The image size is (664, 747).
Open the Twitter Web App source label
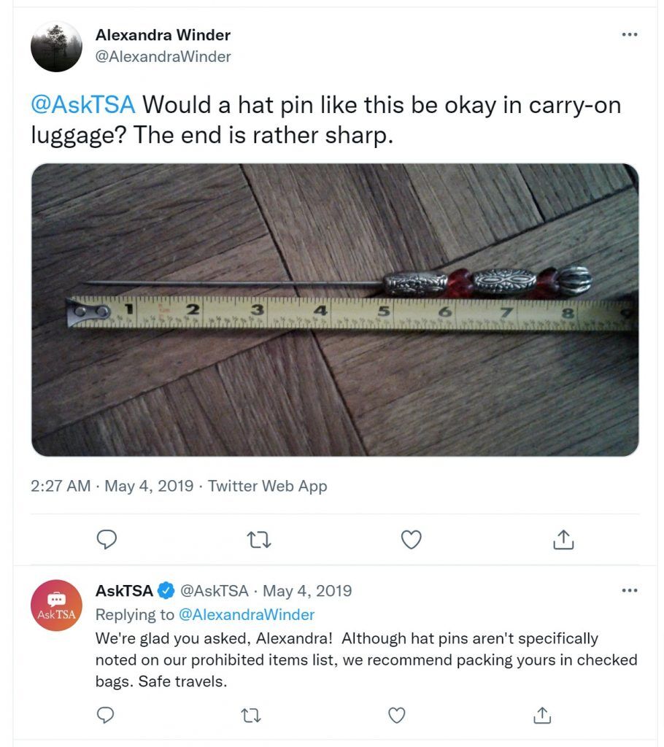point(267,486)
